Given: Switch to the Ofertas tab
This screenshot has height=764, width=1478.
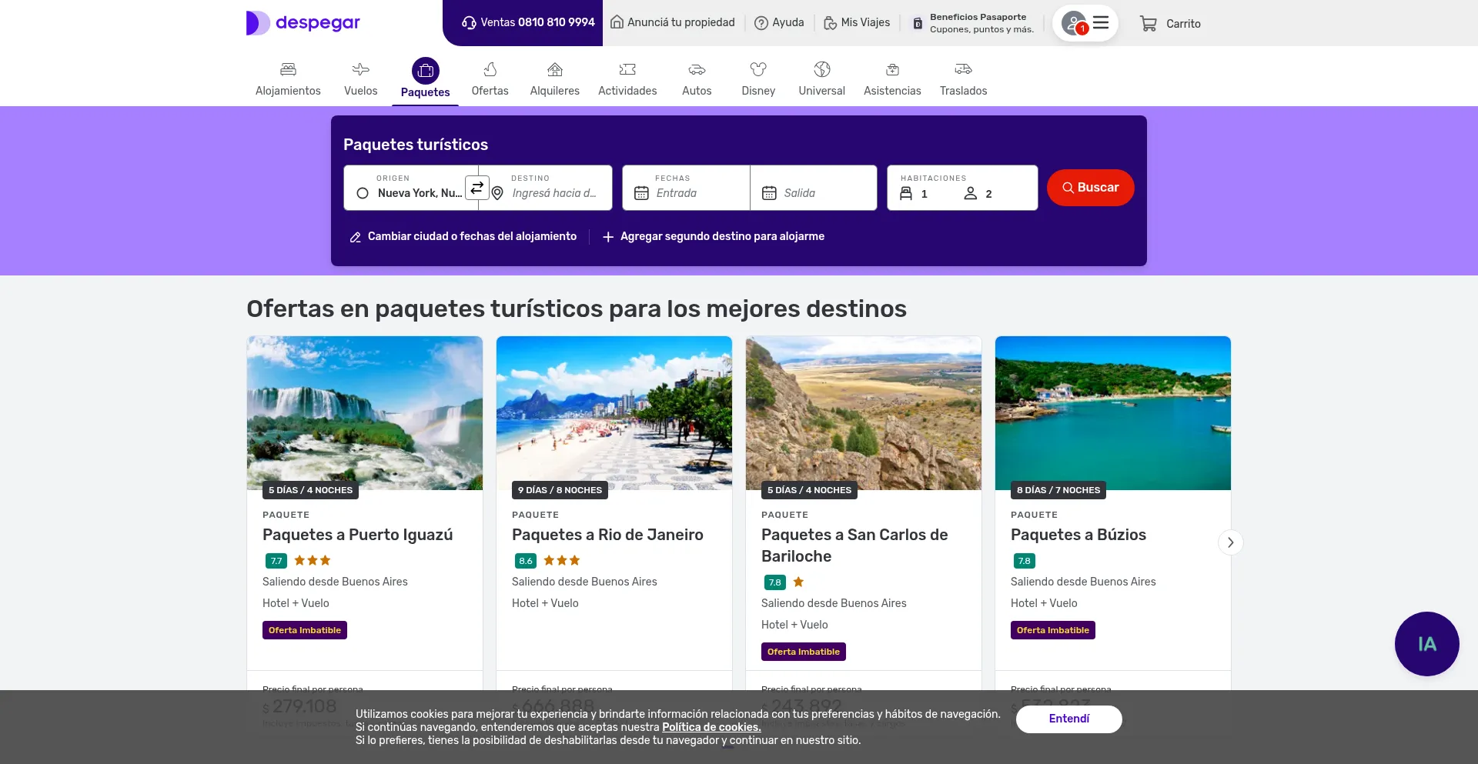Looking at the screenshot, I should (x=490, y=79).
